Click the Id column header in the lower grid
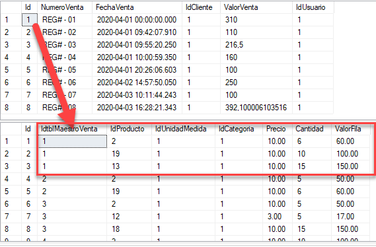This screenshot has width=376, height=247. [30, 129]
